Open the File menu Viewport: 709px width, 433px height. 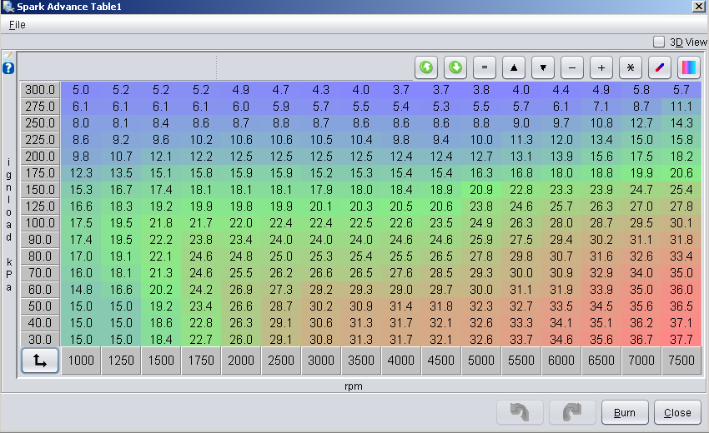pyautogui.click(x=18, y=25)
